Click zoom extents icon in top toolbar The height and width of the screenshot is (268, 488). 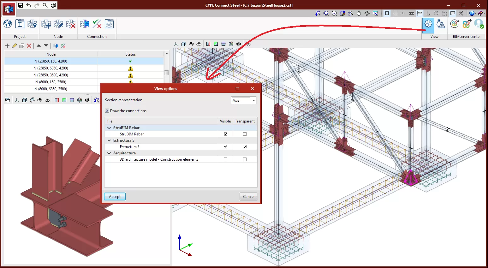[326, 13]
